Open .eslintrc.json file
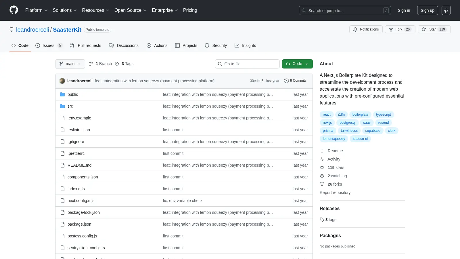This screenshot has width=460, height=259. point(79,130)
